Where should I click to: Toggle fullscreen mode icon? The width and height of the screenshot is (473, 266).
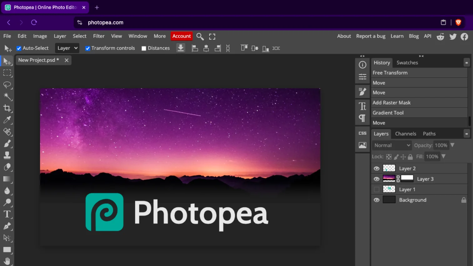[x=212, y=37]
